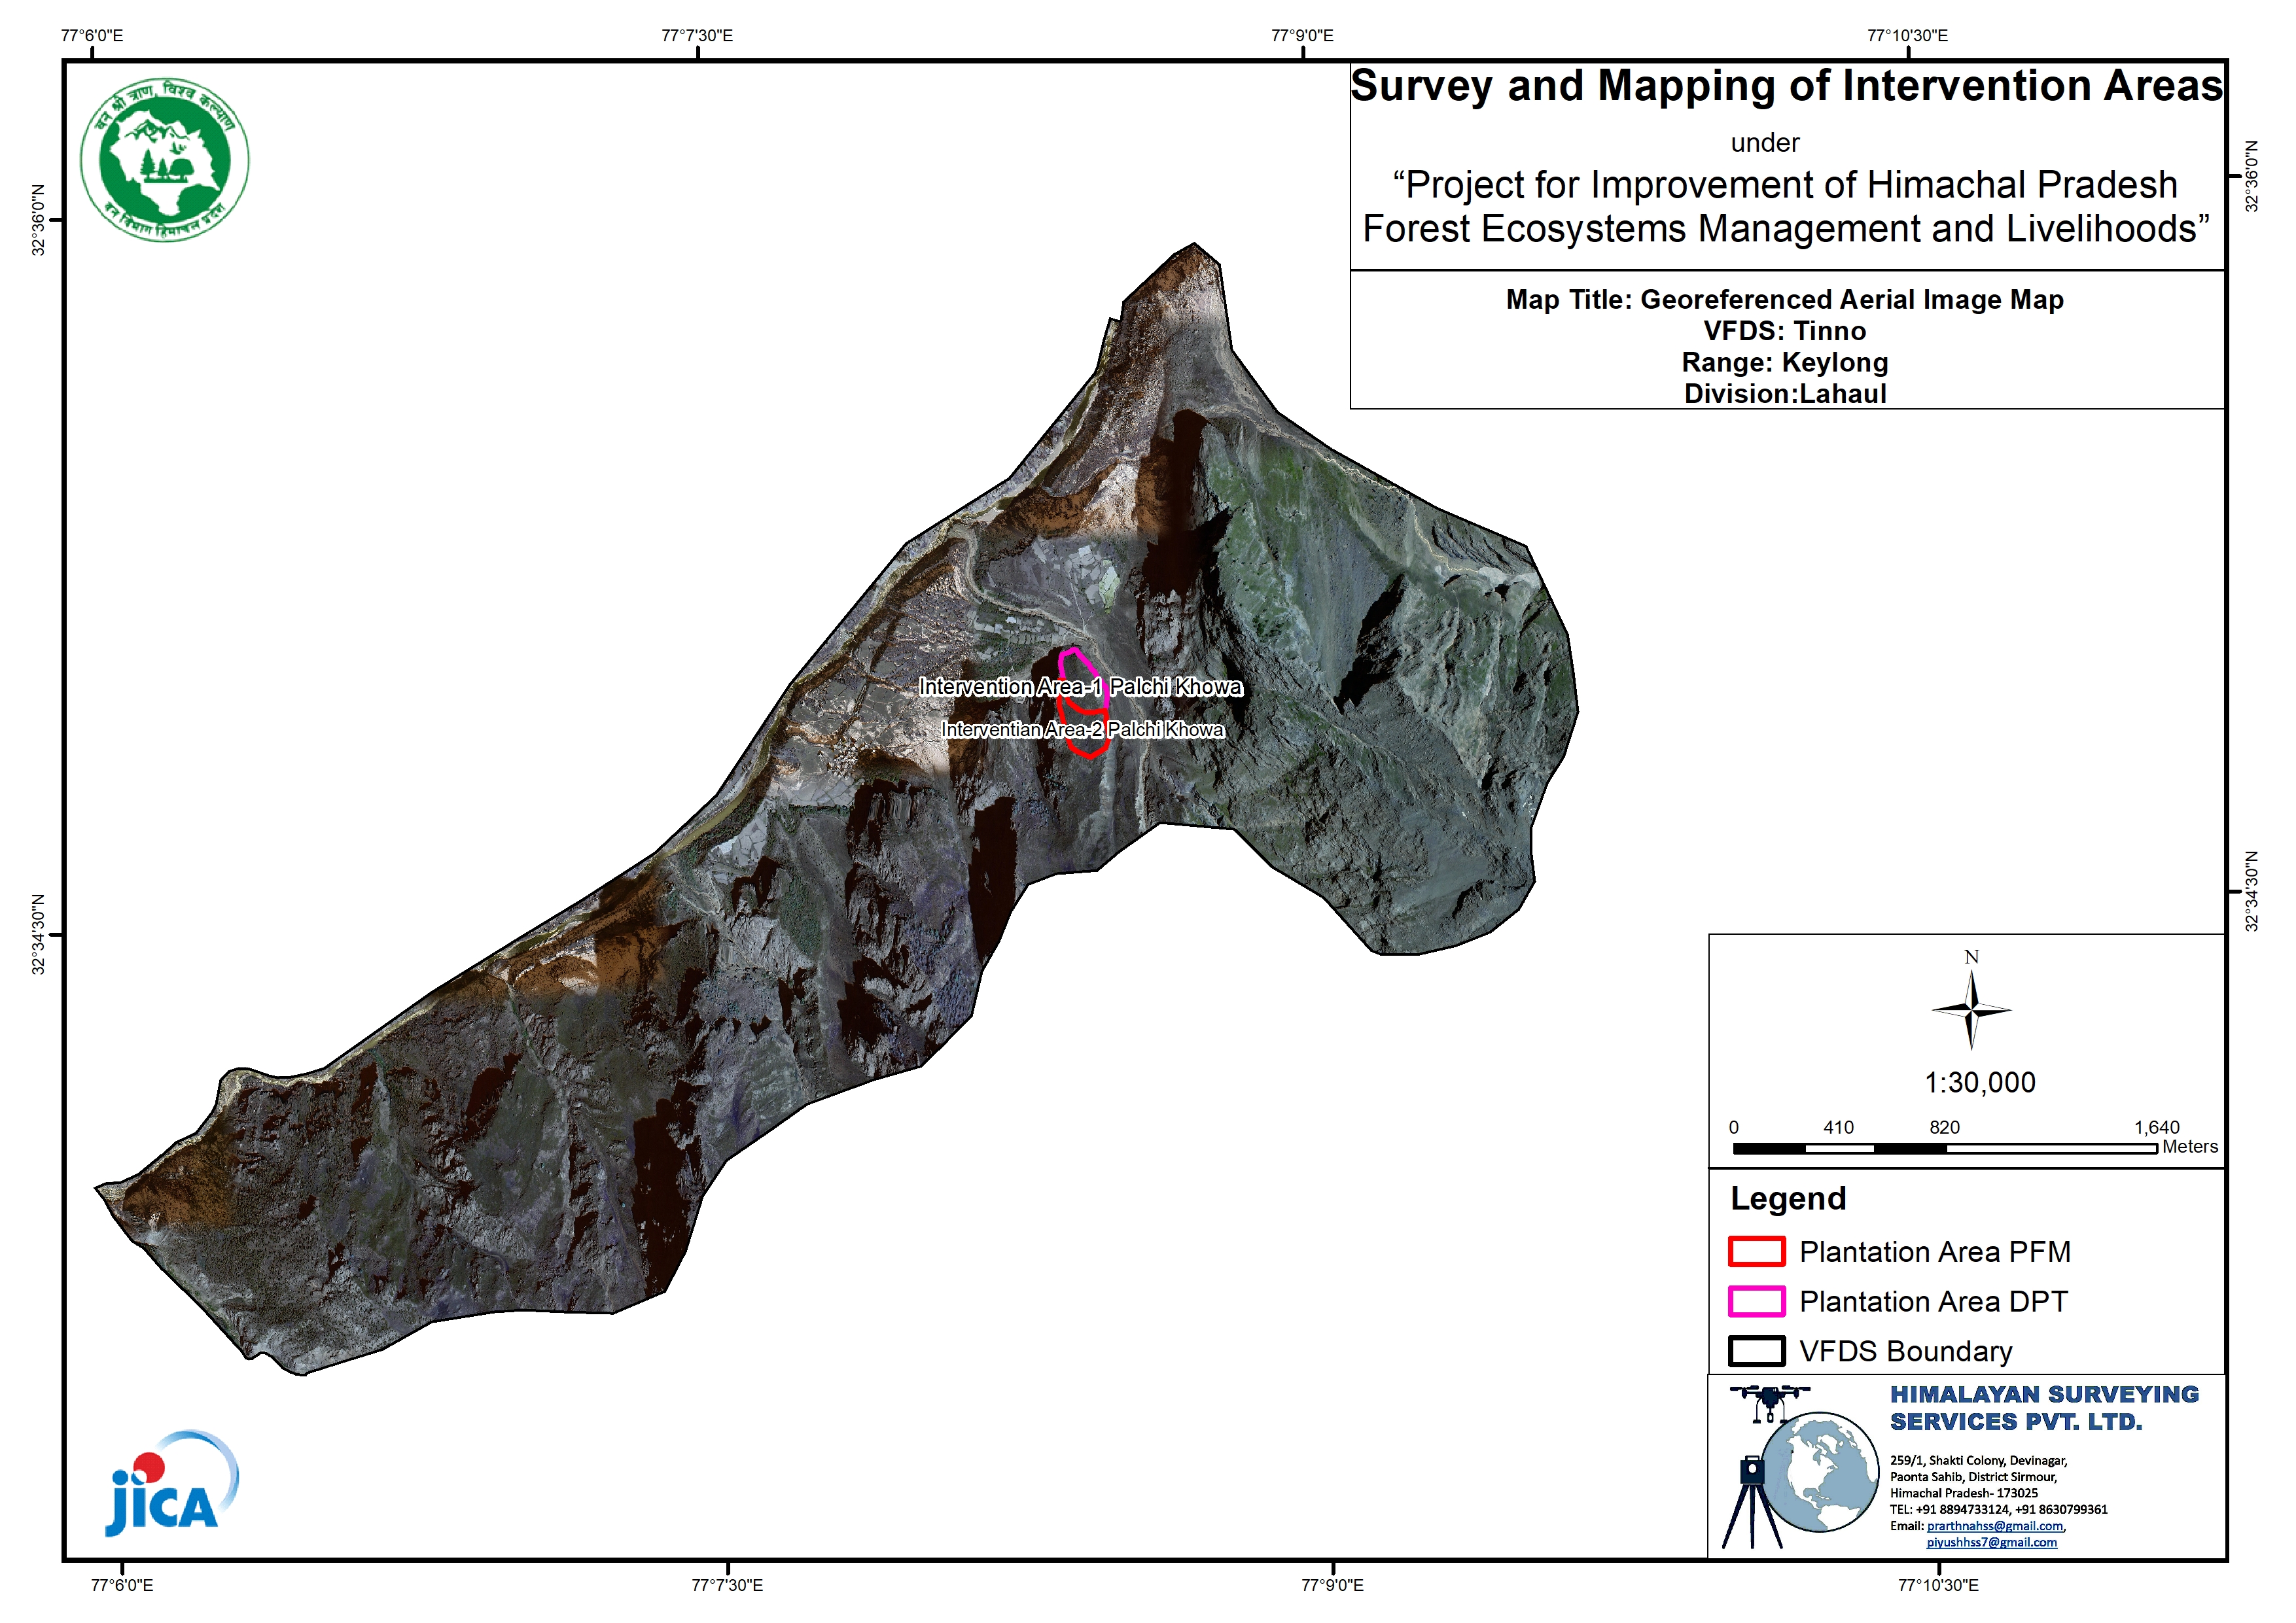Click the black VFDS Boundary swatch
This screenshot has width=2296, height=1623.
pos(1757,1351)
